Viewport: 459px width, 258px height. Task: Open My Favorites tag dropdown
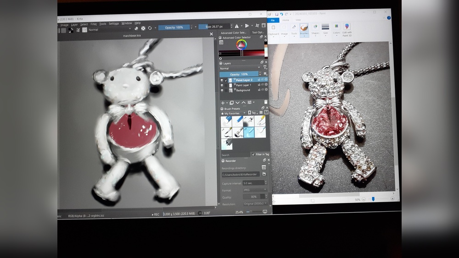(233, 113)
